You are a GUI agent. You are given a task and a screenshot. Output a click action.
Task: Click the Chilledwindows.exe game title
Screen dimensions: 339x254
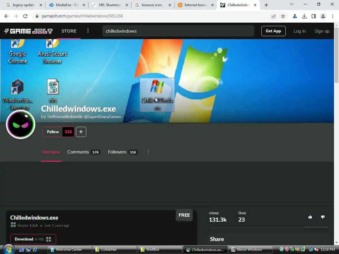(79, 109)
